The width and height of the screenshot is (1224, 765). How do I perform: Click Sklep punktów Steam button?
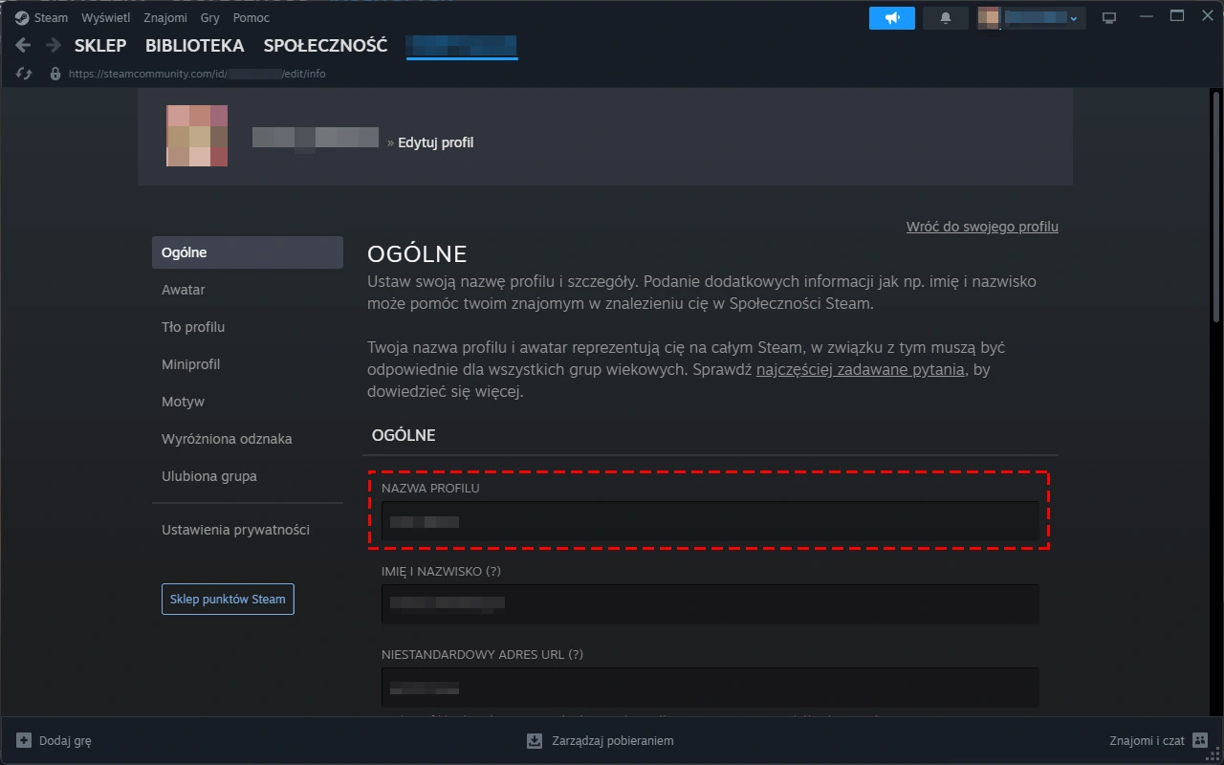click(x=228, y=599)
